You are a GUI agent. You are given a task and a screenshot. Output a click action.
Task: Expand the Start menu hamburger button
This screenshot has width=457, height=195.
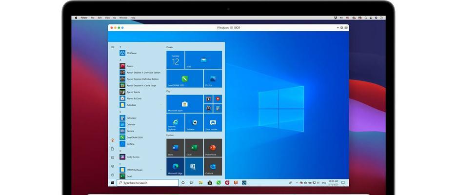point(113,47)
